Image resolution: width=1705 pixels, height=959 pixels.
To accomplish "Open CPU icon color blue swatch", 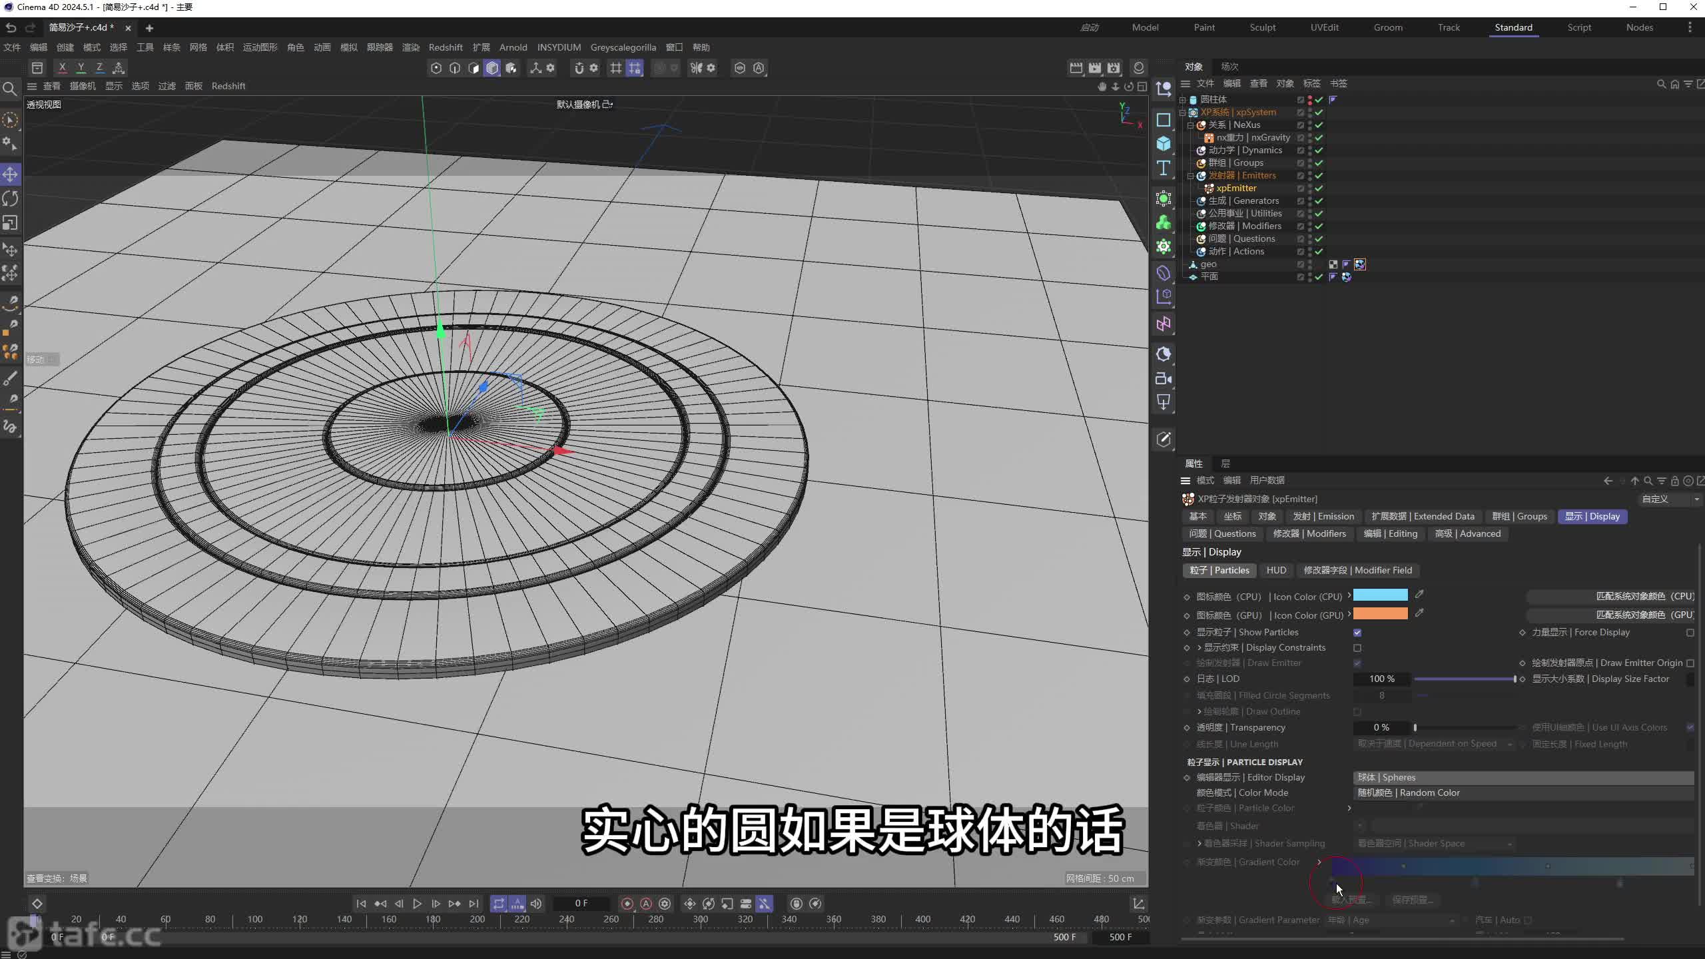I will click(1380, 595).
